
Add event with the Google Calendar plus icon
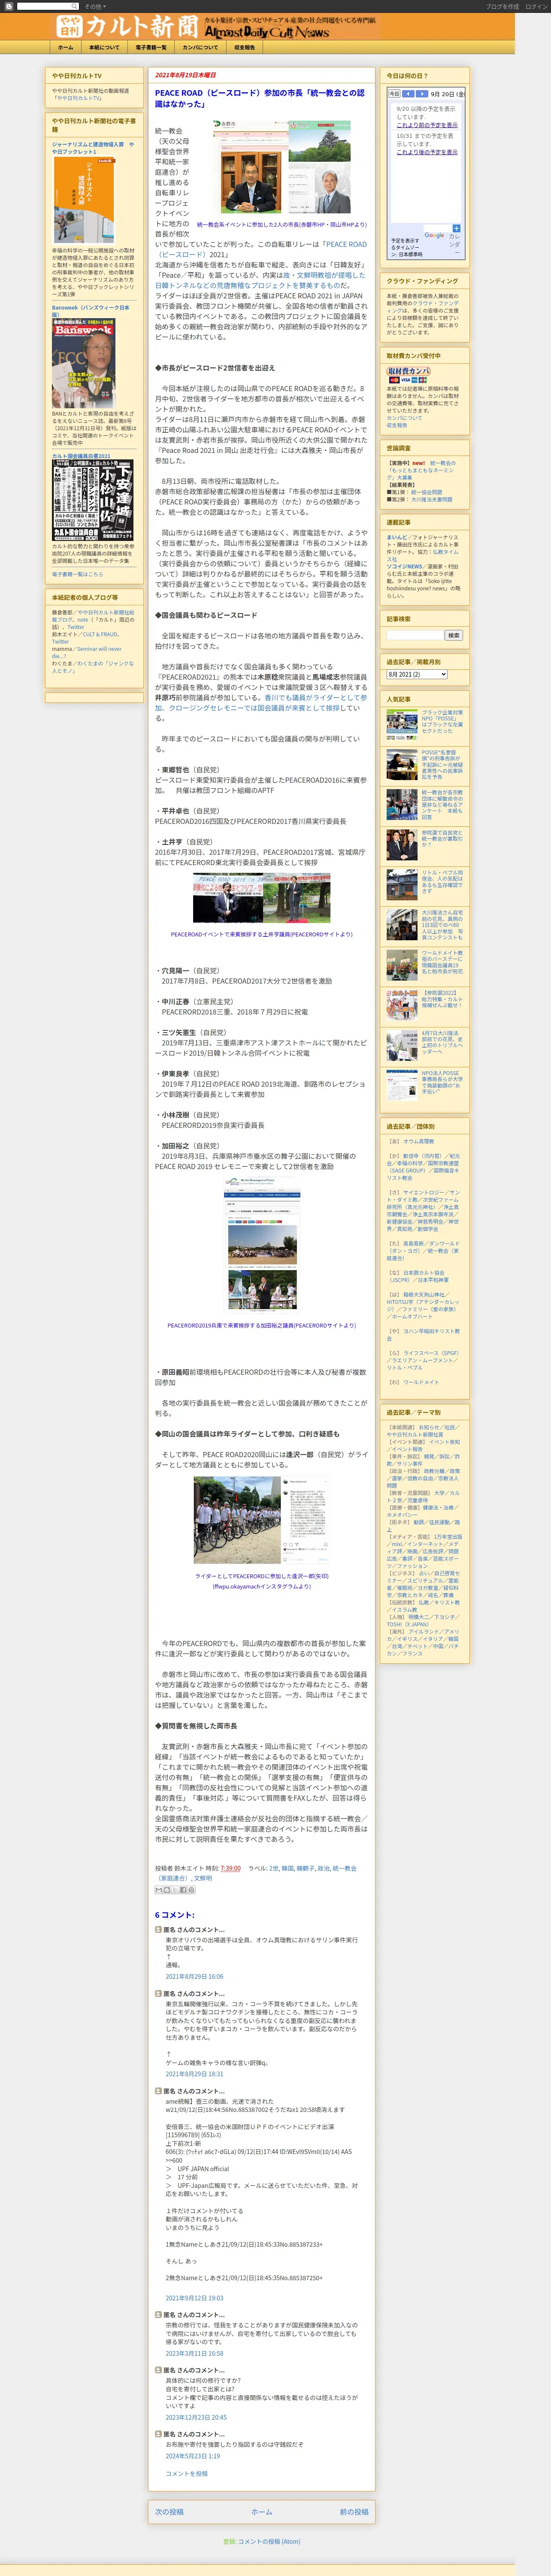(x=456, y=227)
